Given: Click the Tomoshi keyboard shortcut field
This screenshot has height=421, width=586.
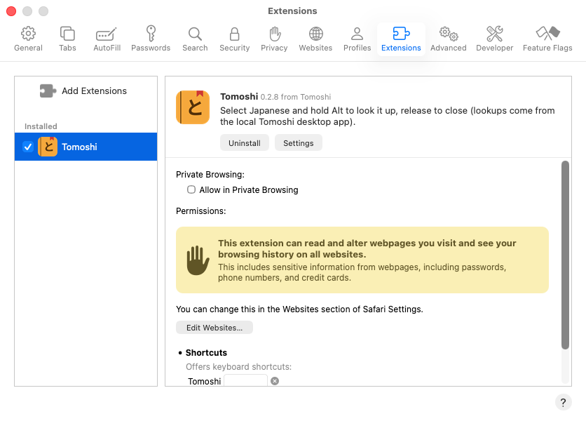Looking at the screenshot, I should pos(245,380).
